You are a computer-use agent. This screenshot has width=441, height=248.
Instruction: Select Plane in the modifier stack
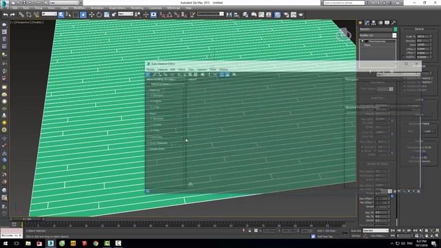367,45
